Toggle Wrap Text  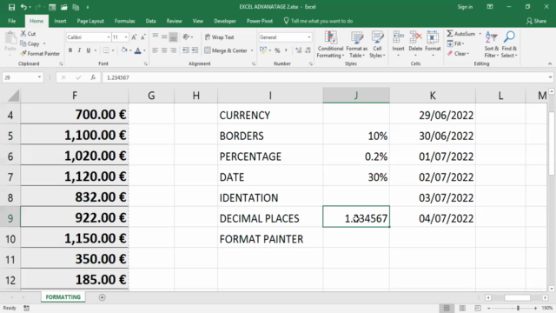(220, 37)
